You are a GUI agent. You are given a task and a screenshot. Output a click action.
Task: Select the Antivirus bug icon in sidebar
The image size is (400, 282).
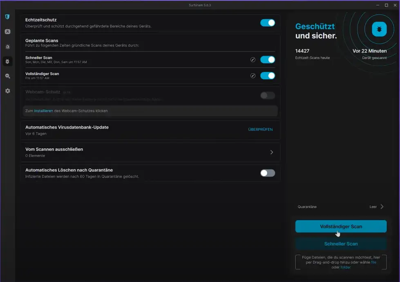(x=7, y=61)
